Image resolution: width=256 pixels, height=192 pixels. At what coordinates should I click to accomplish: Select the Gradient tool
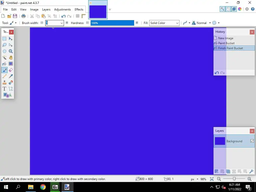[10, 64]
